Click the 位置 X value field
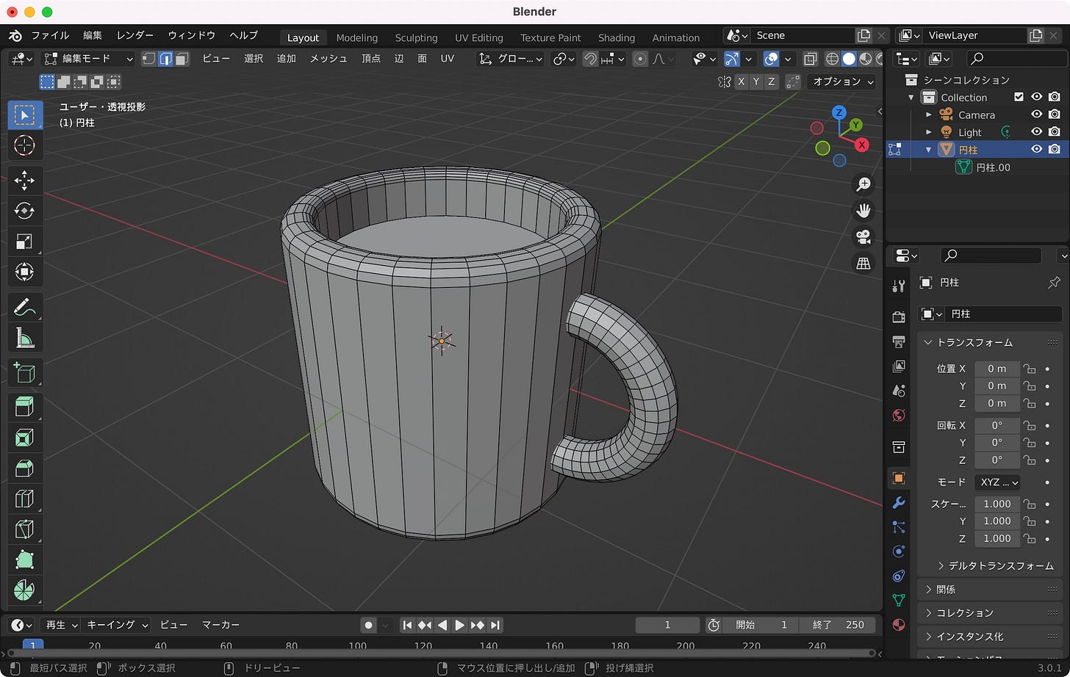This screenshot has width=1070, height=677. click(x=997, y=369)
